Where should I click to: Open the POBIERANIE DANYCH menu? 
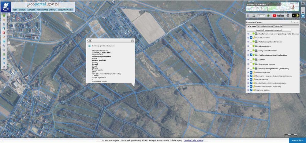(x=47, y=10)
